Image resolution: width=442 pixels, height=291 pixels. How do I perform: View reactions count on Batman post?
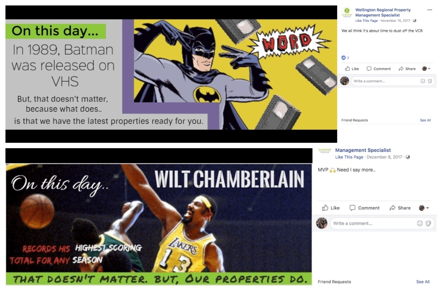345,58
